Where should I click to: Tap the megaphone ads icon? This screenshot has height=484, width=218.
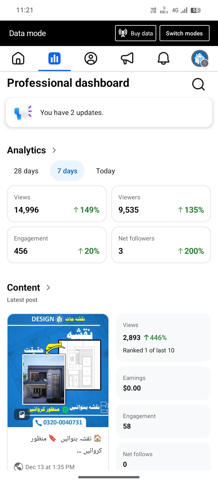[x=127, y=58]
